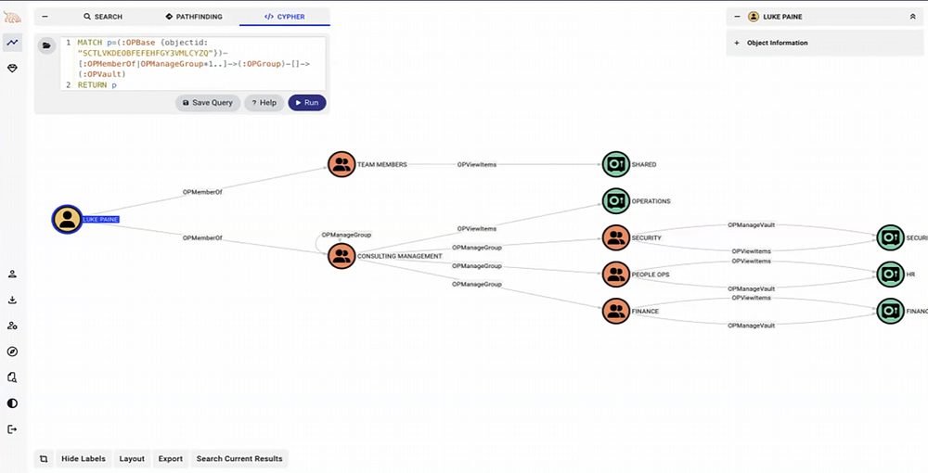Select the HR vault node
The height and width of the screenshot is (473, 928).
click(x=890, y=275)
